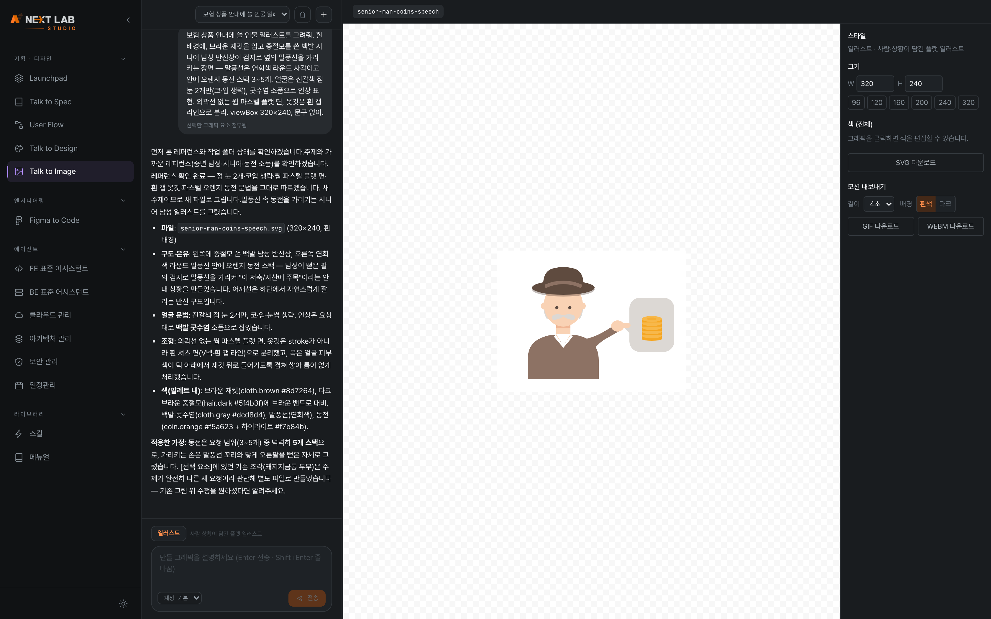Viewport: 991px width, 619px height.
Task: Open the 메뉴얼 menu item
Action: click(x=70, y=457)
